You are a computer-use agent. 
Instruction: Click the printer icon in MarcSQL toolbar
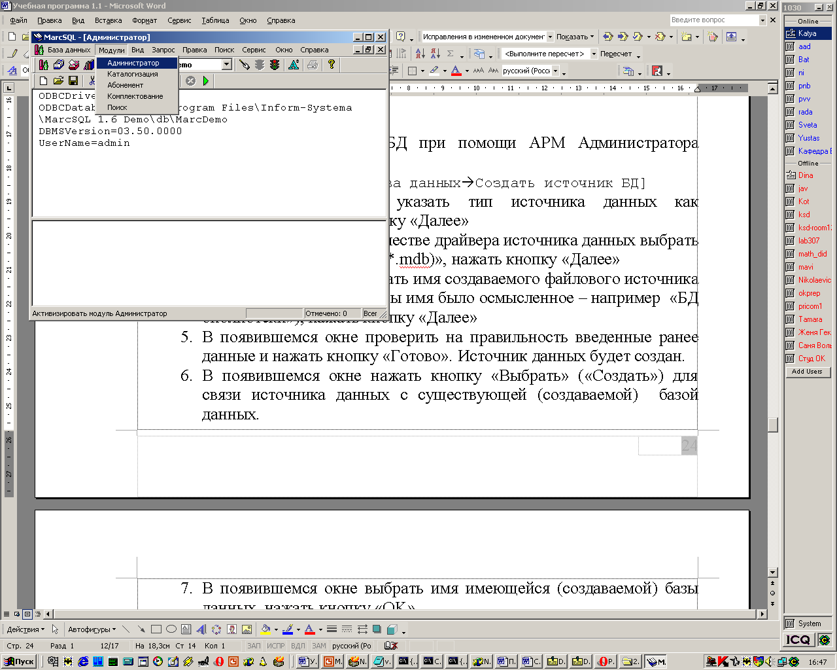pos(313,64)
